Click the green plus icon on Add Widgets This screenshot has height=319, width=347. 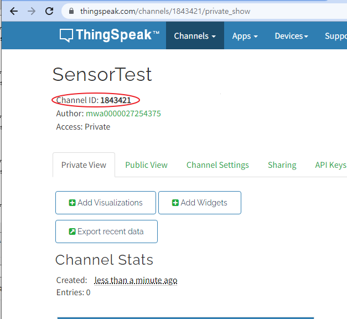tap(175, 203)
